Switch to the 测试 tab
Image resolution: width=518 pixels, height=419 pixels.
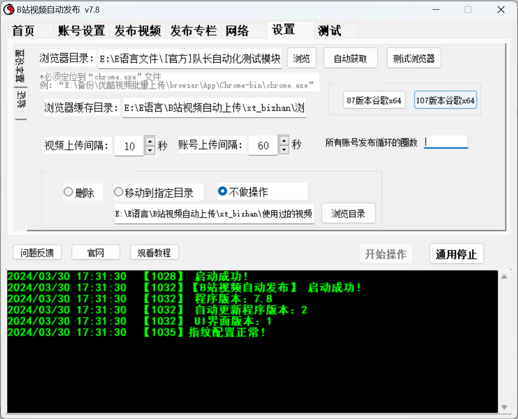click(x=336, y=30)
